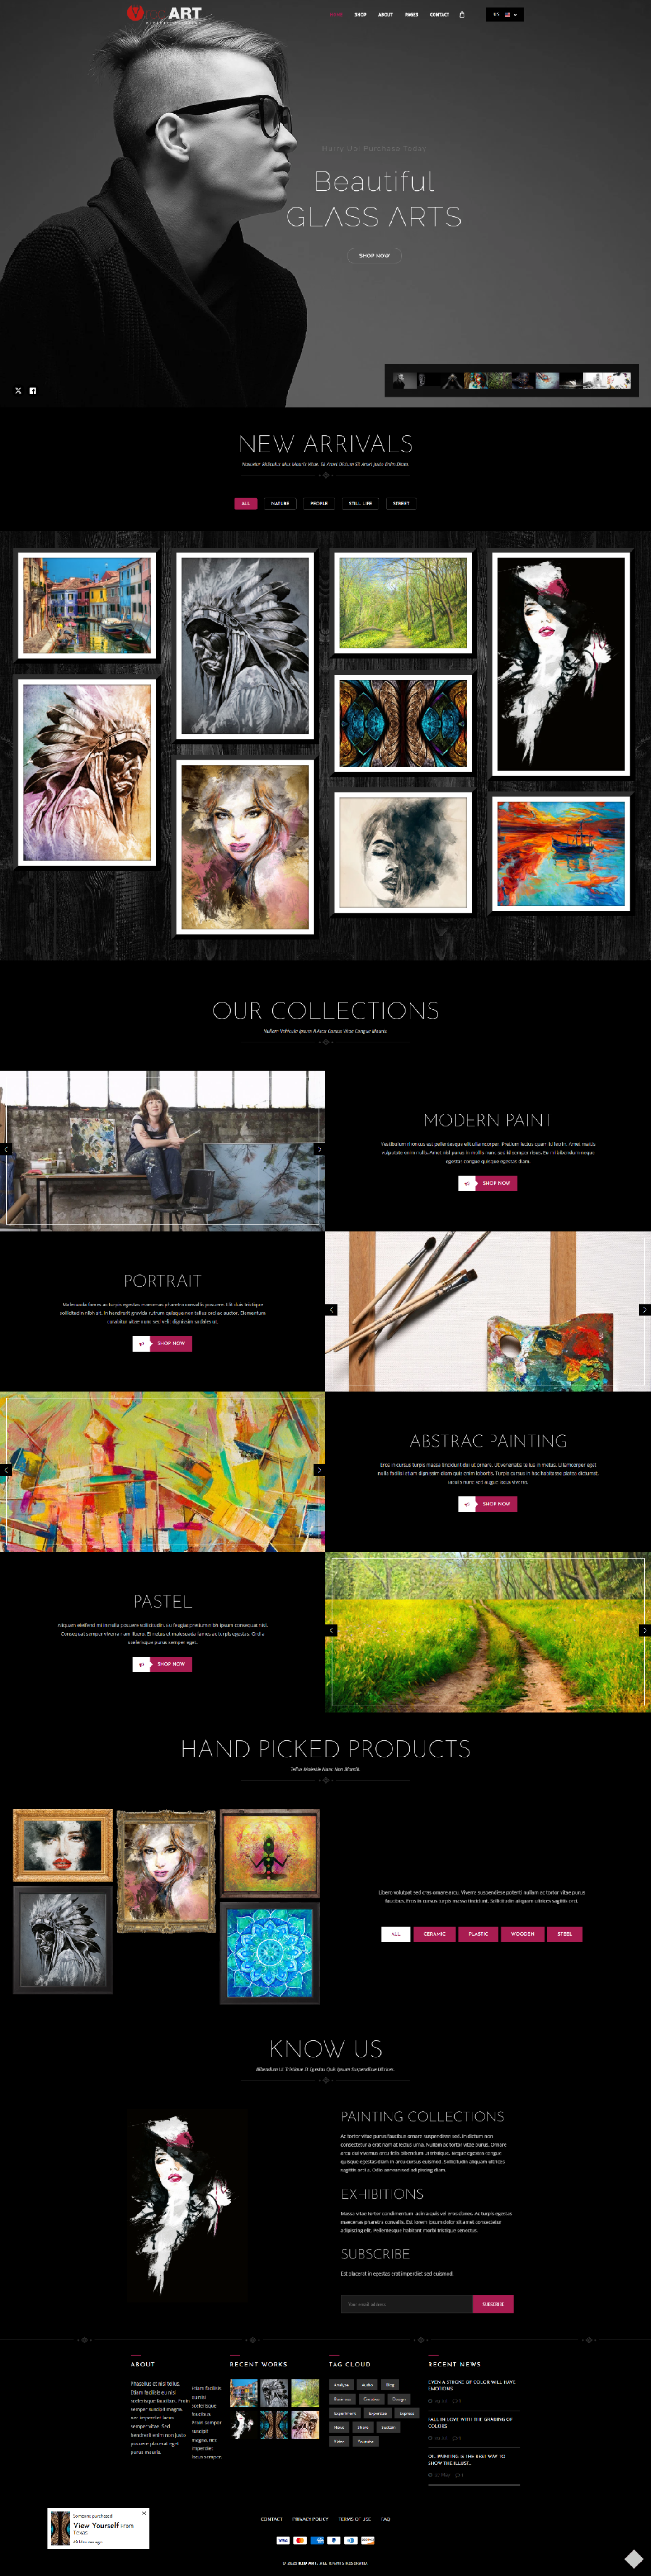Open the Shop menu item
The width and height of the screenshot is (651, 2576).
(360, 15)
